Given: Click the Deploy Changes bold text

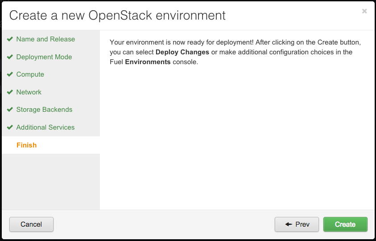Looking at the screenshot, I should (x=182, y=52).
